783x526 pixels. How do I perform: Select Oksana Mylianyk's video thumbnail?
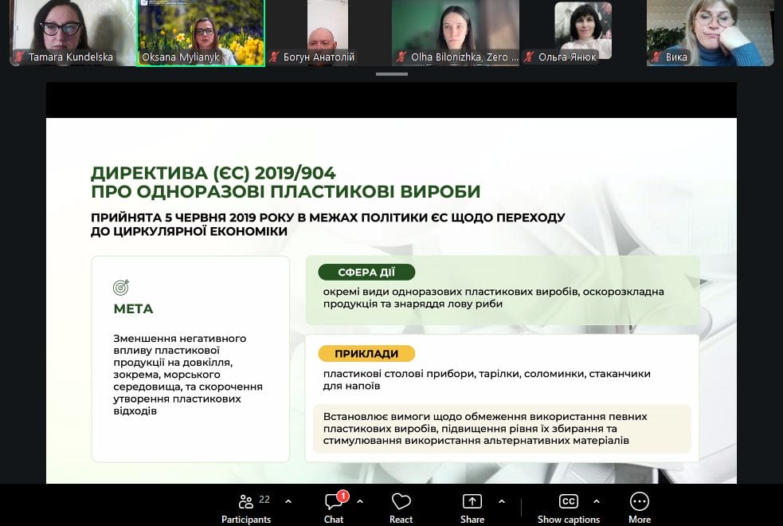coord(201,30)
